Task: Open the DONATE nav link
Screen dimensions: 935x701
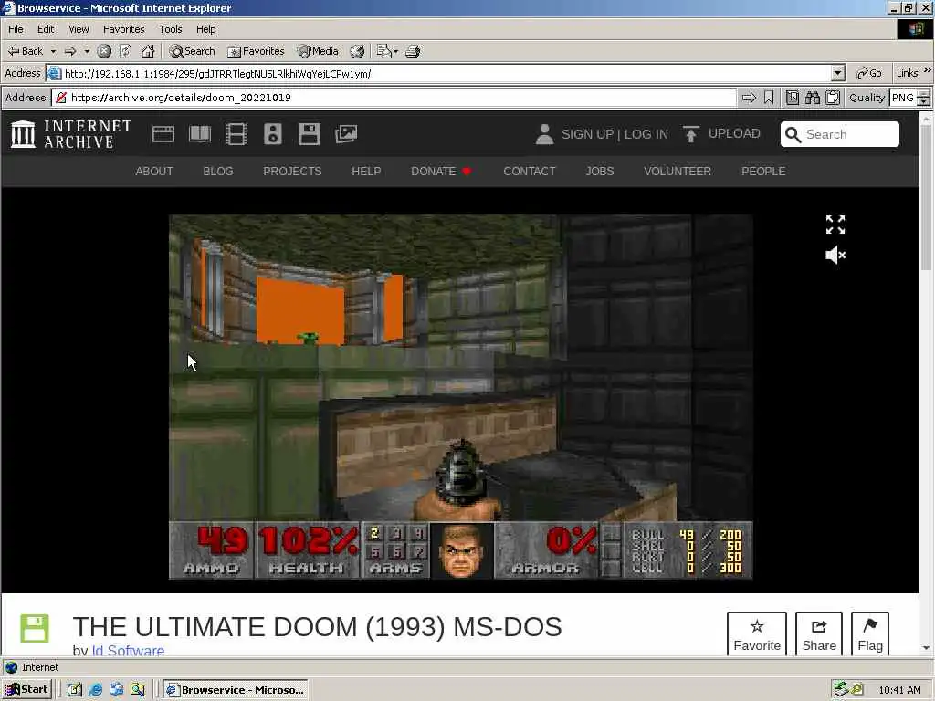Action: pyautogui.click(x=441, y=171)
